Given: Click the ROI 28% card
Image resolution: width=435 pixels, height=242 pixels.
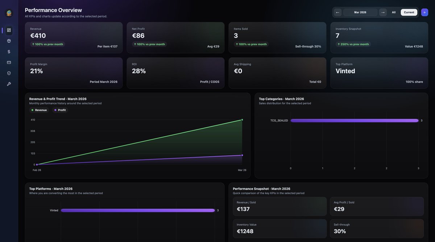Looking at the screenshot, I should coord(175,73).
